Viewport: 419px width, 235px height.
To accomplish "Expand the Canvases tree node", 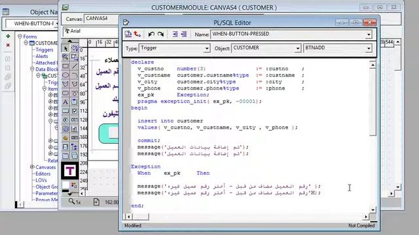I will pyautogui.click(x=32, y=167).
